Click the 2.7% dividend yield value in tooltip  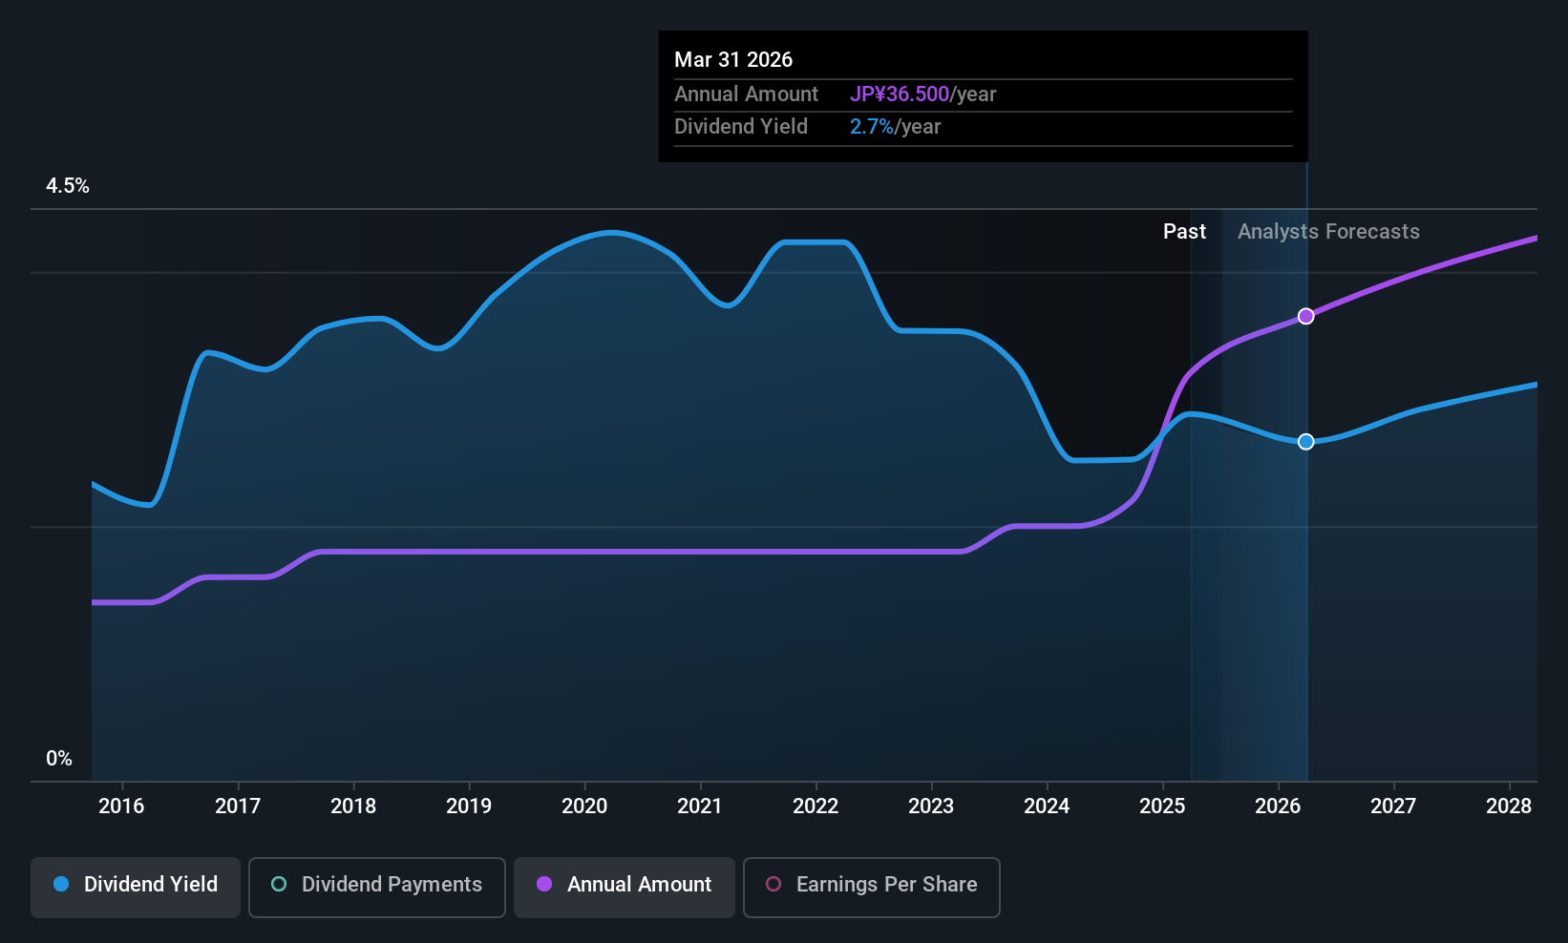tap(872, 127)
